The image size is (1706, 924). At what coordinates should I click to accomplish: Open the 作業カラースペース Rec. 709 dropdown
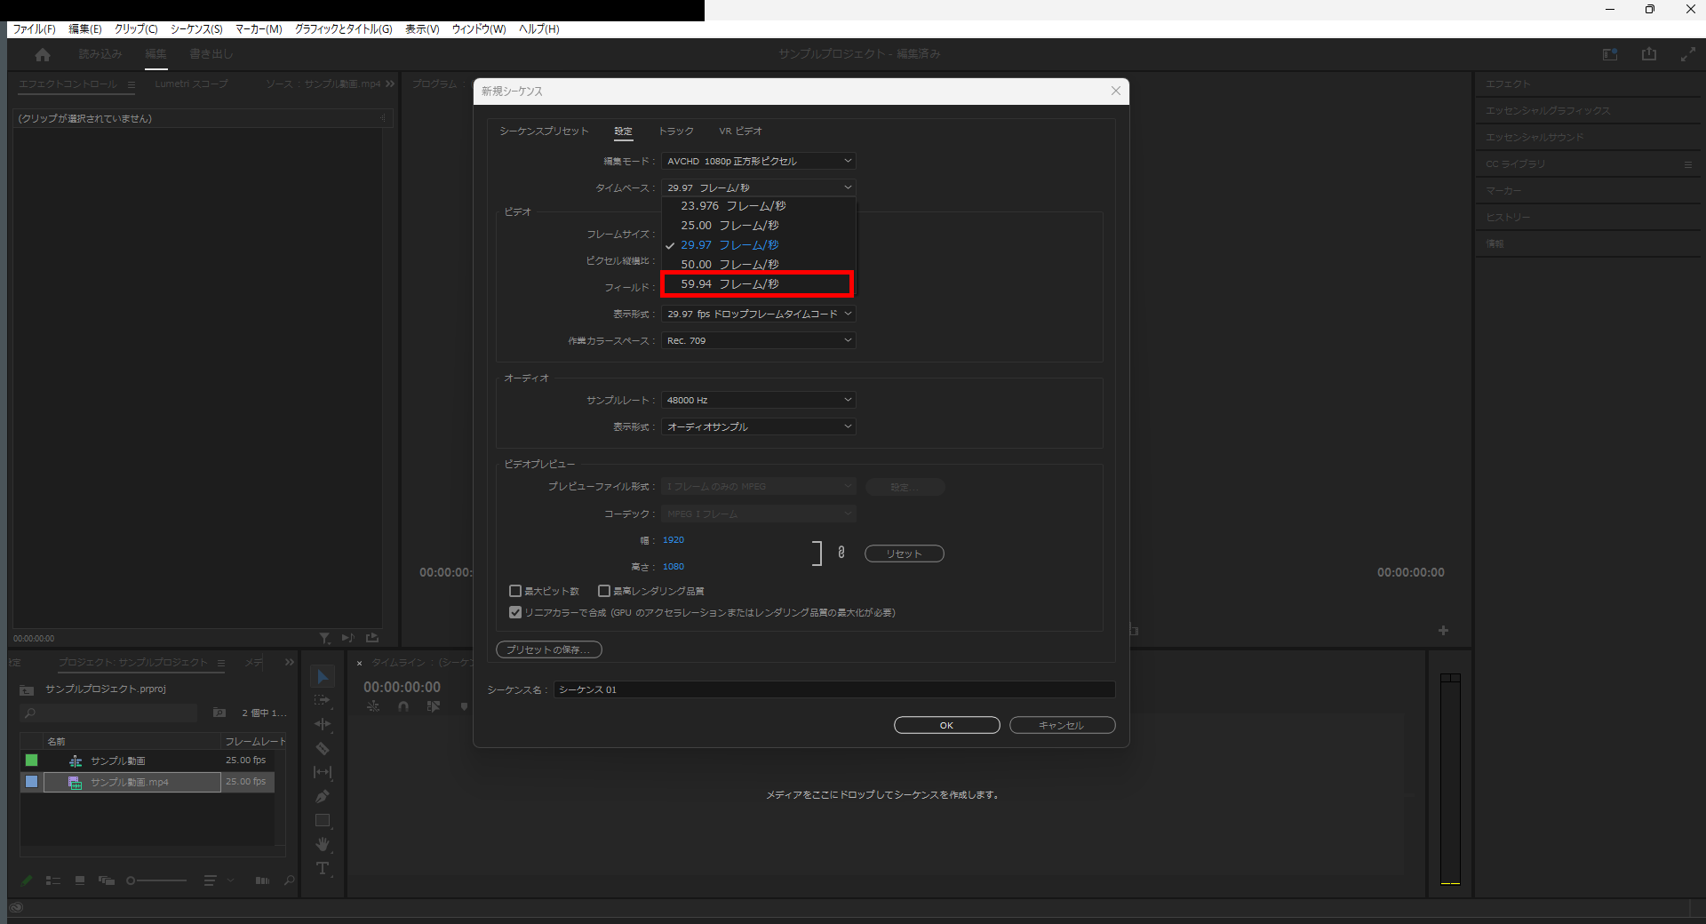pos(758,340)
